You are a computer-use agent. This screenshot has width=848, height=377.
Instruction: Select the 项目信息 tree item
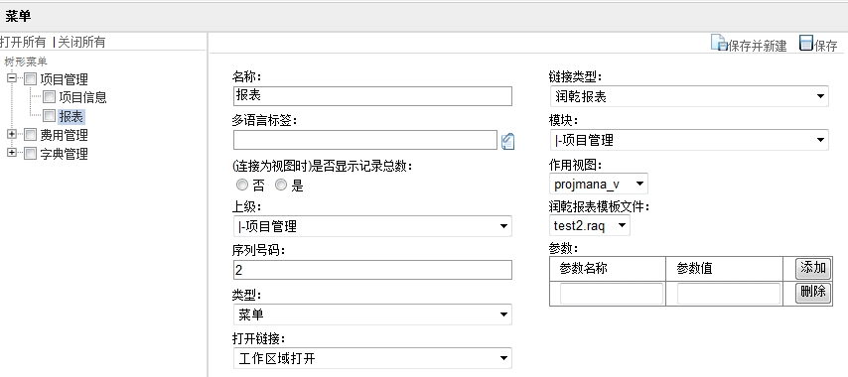tap(82, 98)
